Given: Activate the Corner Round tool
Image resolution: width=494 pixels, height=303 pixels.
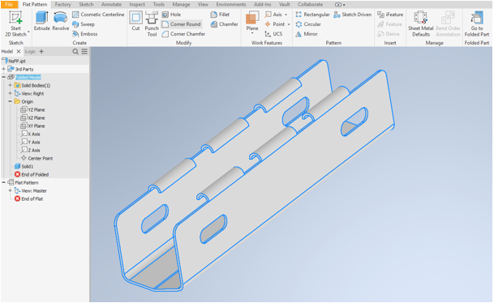Looking at the screenshot, I should click(x=182, y=24).
